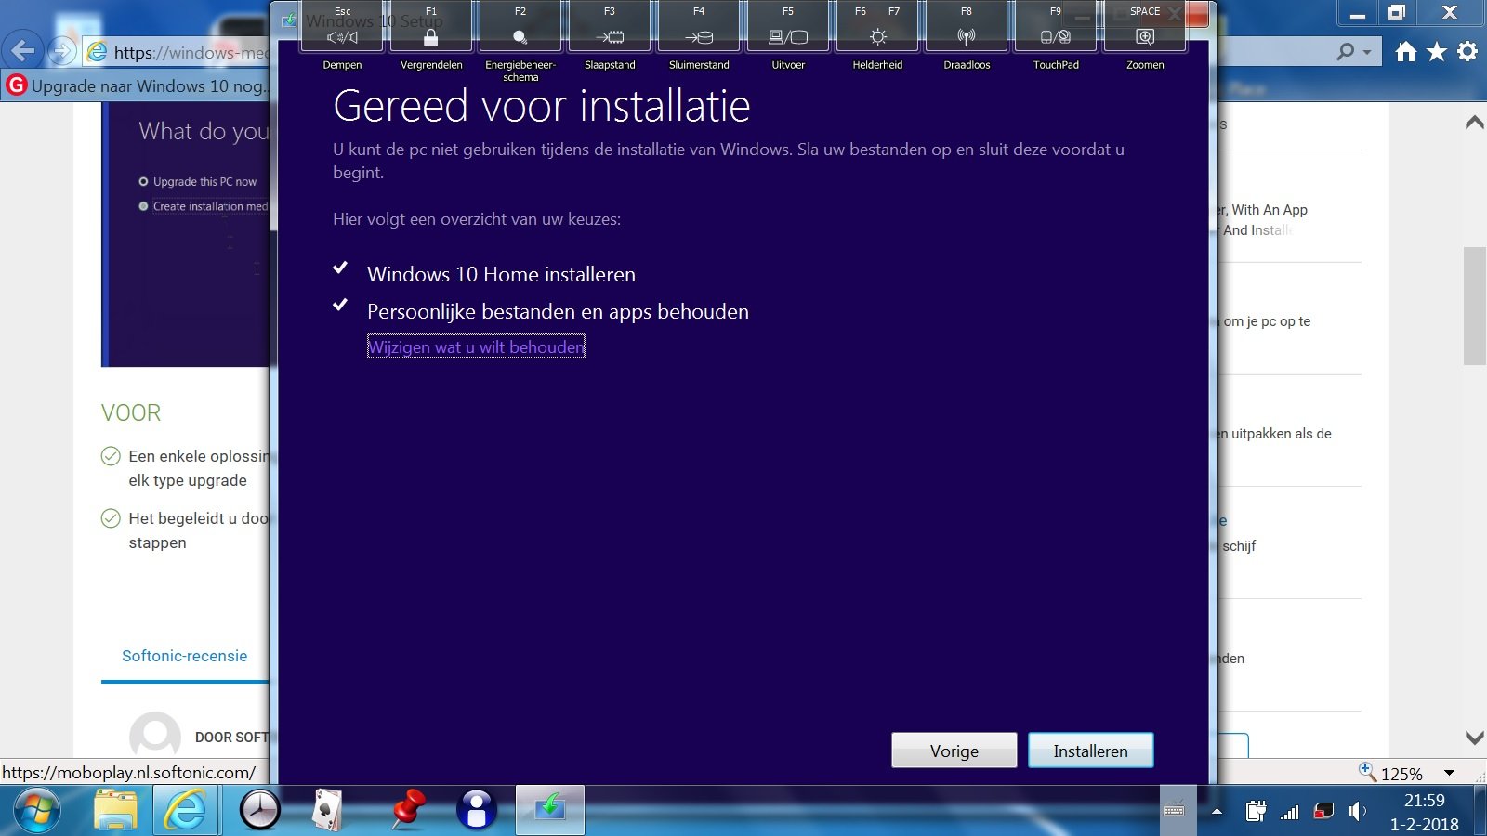Open the volume speaker tray icon

point(1357,812)
